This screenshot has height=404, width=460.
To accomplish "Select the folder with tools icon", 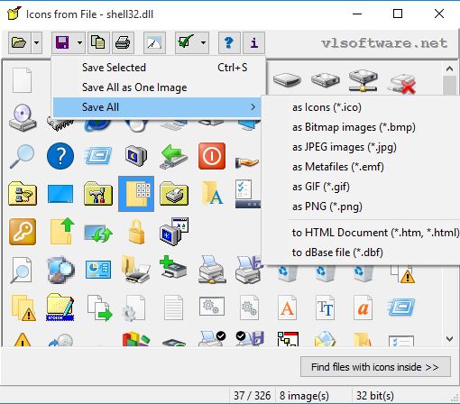I will tap(98, 194).
